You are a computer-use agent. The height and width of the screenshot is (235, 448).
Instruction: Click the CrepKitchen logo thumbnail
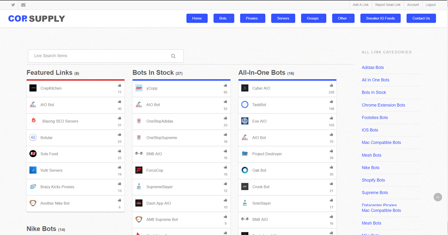point(33,88)
